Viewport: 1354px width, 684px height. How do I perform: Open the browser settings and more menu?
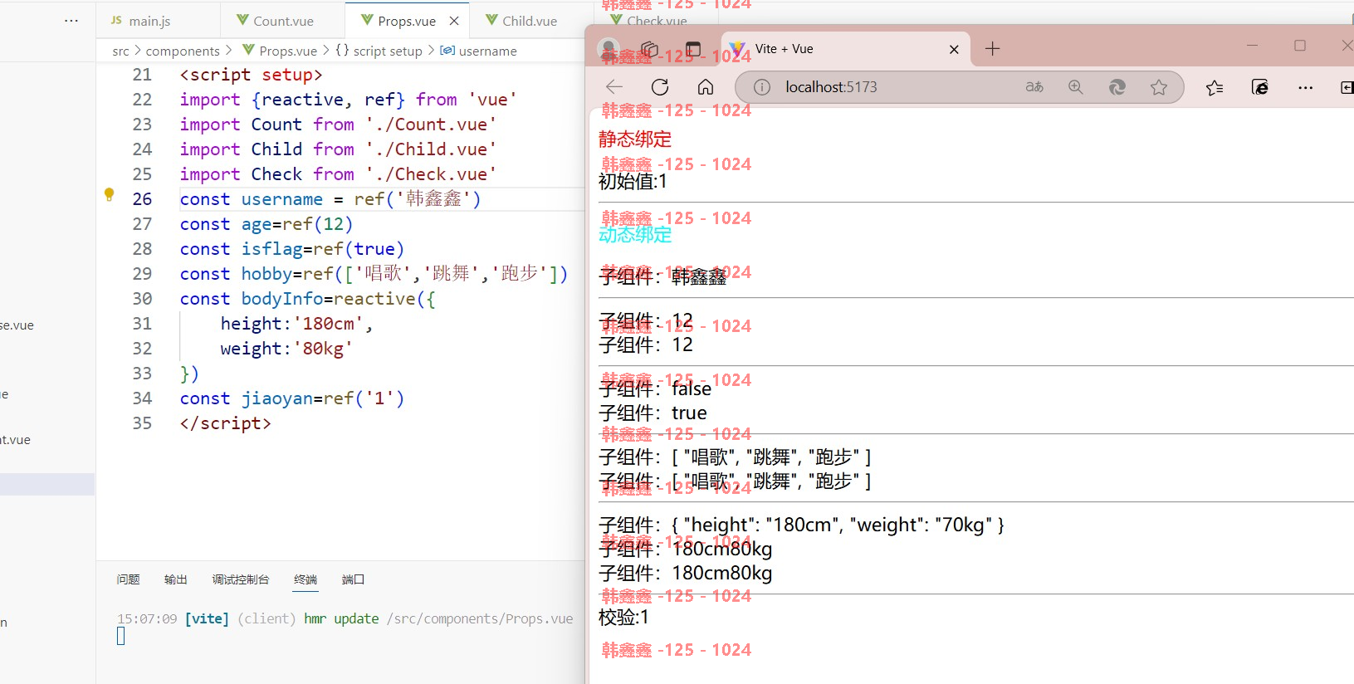[1306, 87]
